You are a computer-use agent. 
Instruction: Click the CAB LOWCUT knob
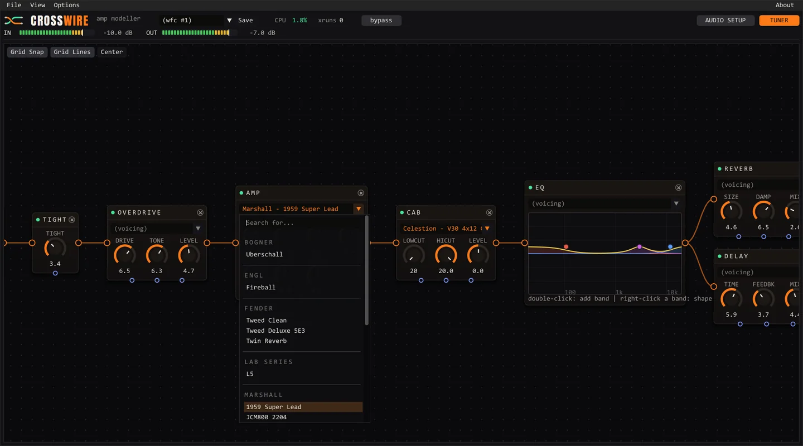[414, 255]
